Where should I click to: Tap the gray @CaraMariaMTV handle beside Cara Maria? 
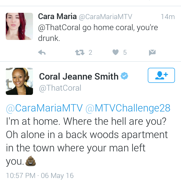point(105,17)
